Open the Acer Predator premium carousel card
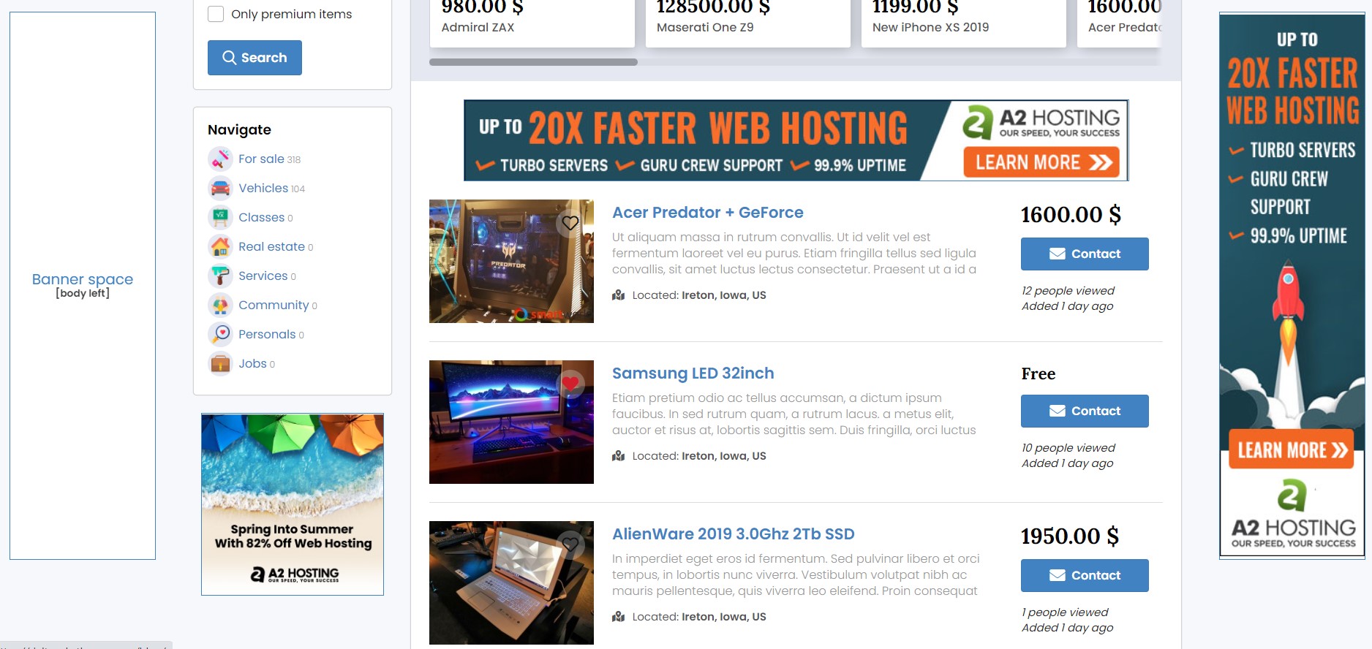 tap(1120, 22)
